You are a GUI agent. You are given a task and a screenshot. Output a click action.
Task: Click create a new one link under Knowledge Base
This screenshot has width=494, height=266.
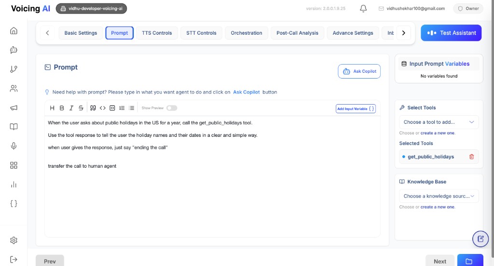438,207
